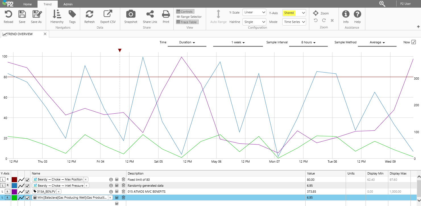Click the red hairline marker above chart
The width and height of the screenshot is (421, 206).
coord(120,50)
